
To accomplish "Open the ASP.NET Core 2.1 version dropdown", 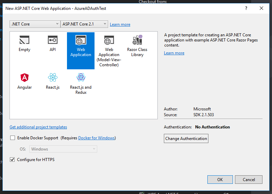I will [84, 24].
